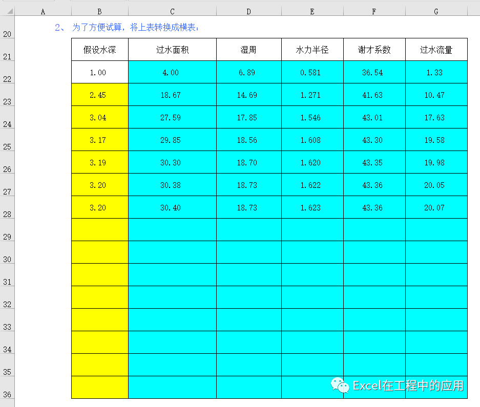
Task: Select row 25 header
Action: (7, 140)
